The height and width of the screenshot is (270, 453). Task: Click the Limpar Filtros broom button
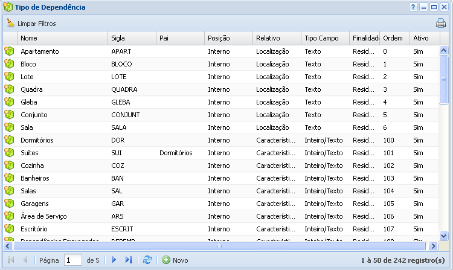(31, 24)
